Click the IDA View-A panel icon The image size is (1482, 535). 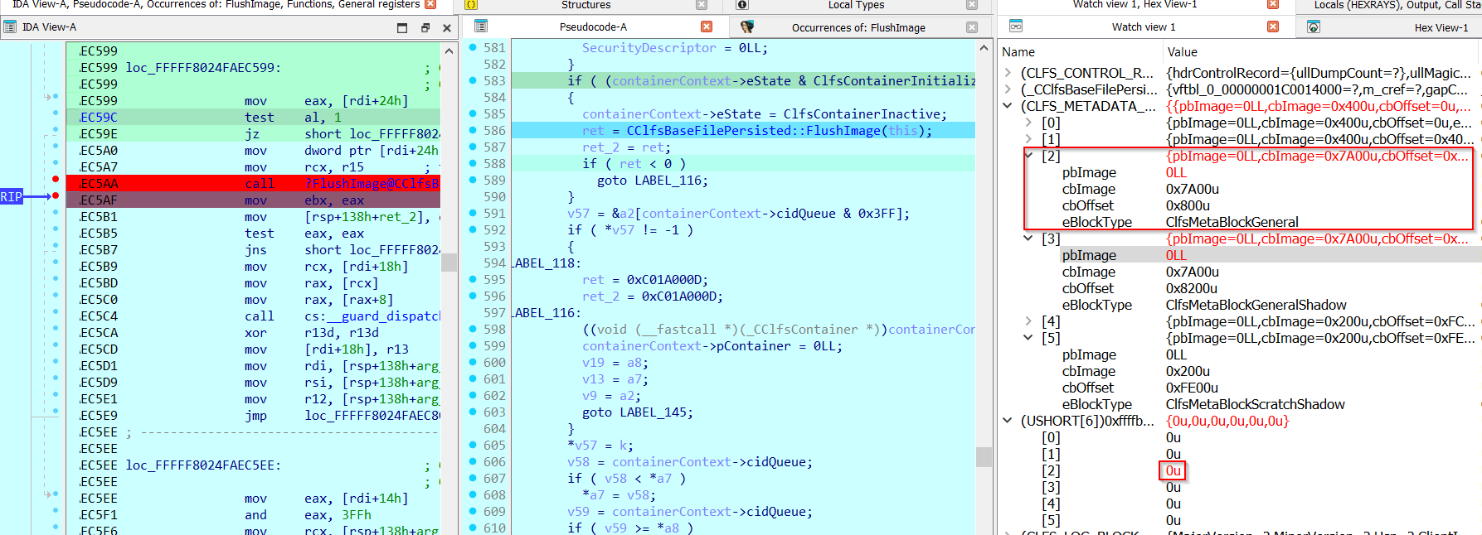pos(10,27)
